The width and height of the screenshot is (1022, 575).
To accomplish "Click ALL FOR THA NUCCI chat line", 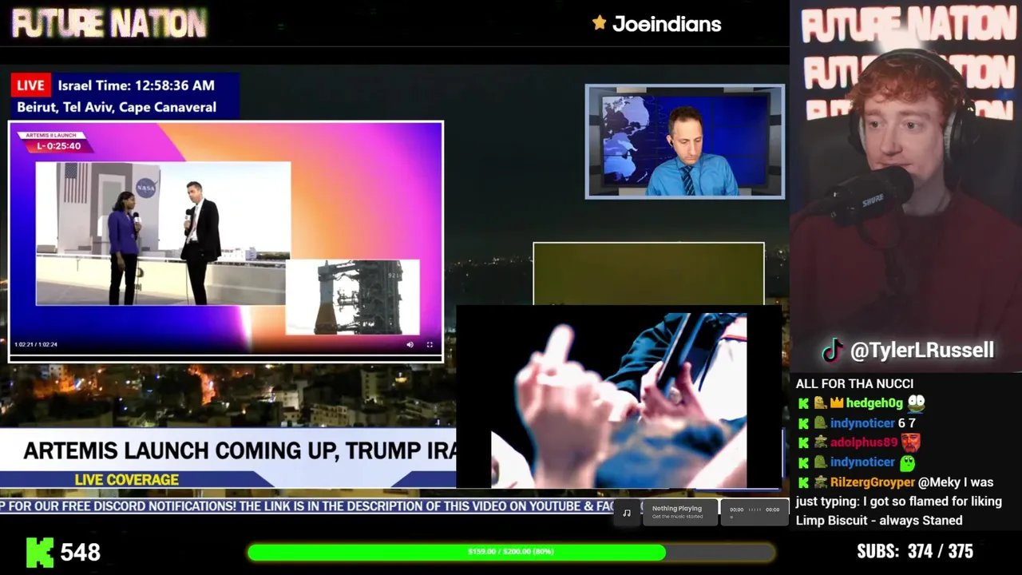I will coord(854,384).
